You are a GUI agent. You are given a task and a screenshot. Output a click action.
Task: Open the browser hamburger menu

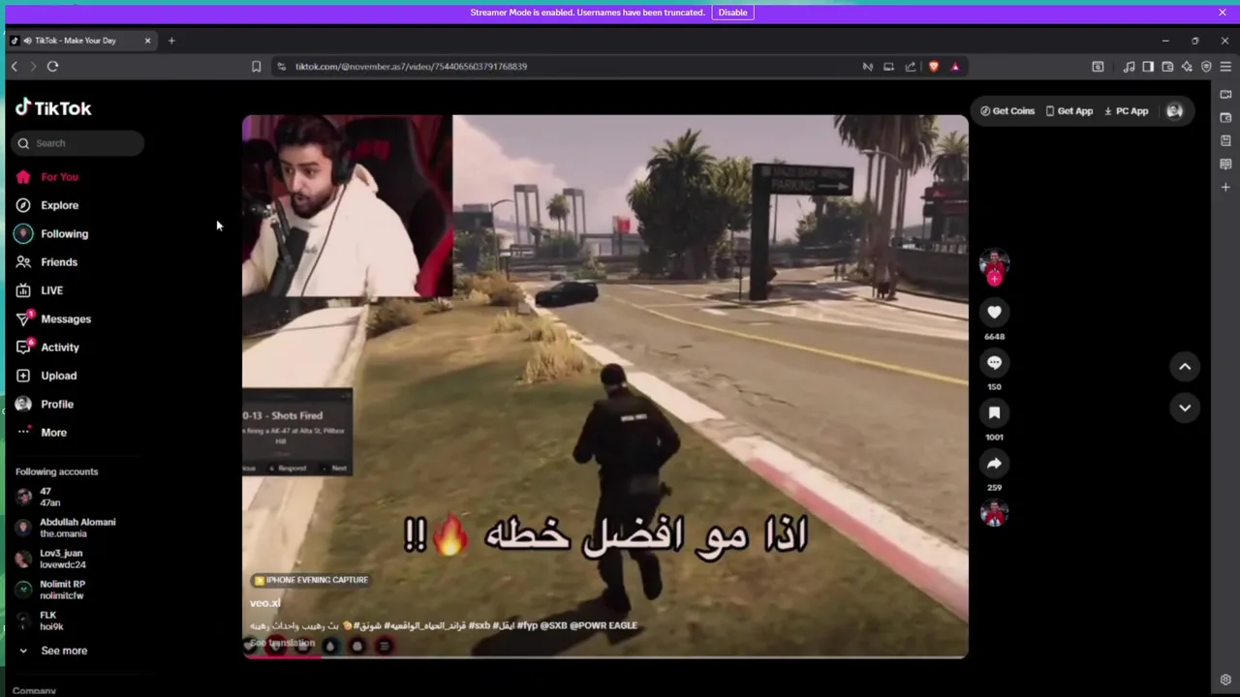pyautogui.click(x=1225, y=67)
